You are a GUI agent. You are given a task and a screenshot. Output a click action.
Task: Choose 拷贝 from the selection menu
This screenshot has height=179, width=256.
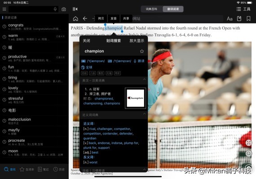click(x=101, y=18)
